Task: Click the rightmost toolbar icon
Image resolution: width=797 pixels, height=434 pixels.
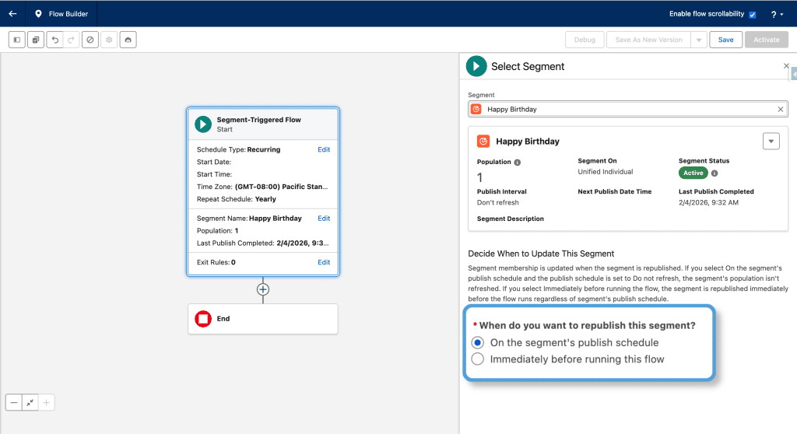Action: 128,40
